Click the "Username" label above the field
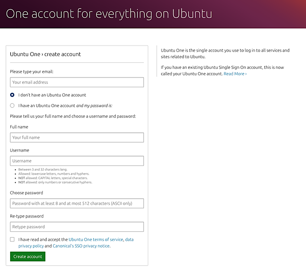The image size is (306, 271). coord(19,150)
